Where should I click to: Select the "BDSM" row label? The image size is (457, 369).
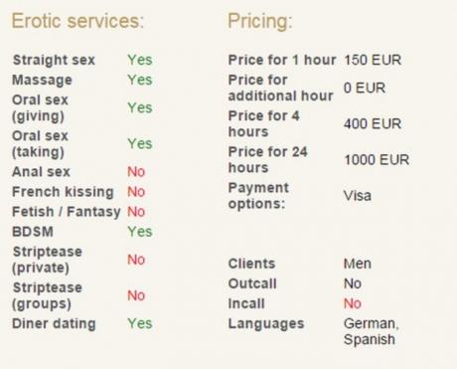33,232
